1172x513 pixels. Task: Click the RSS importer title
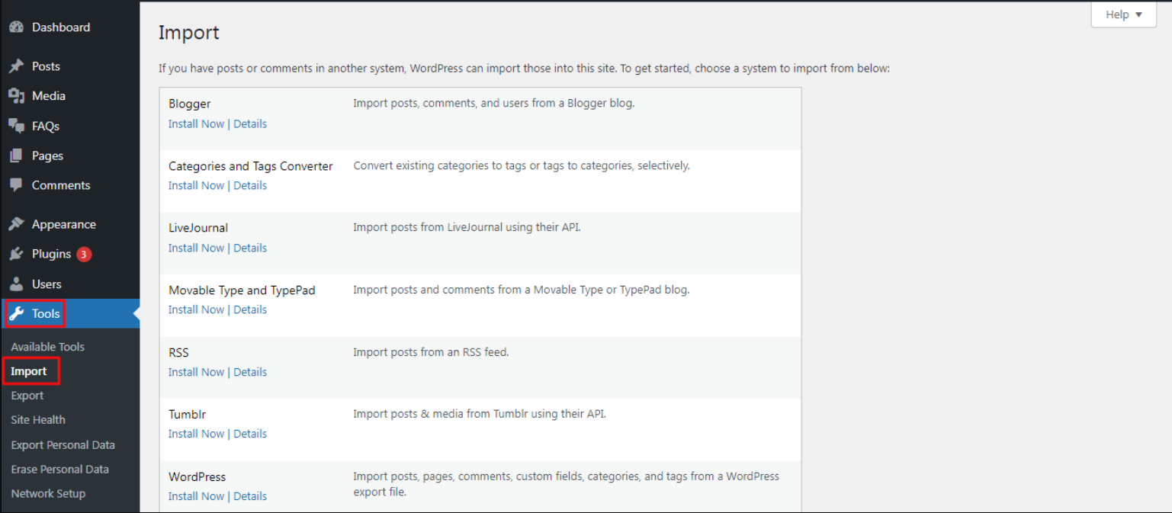178,353
